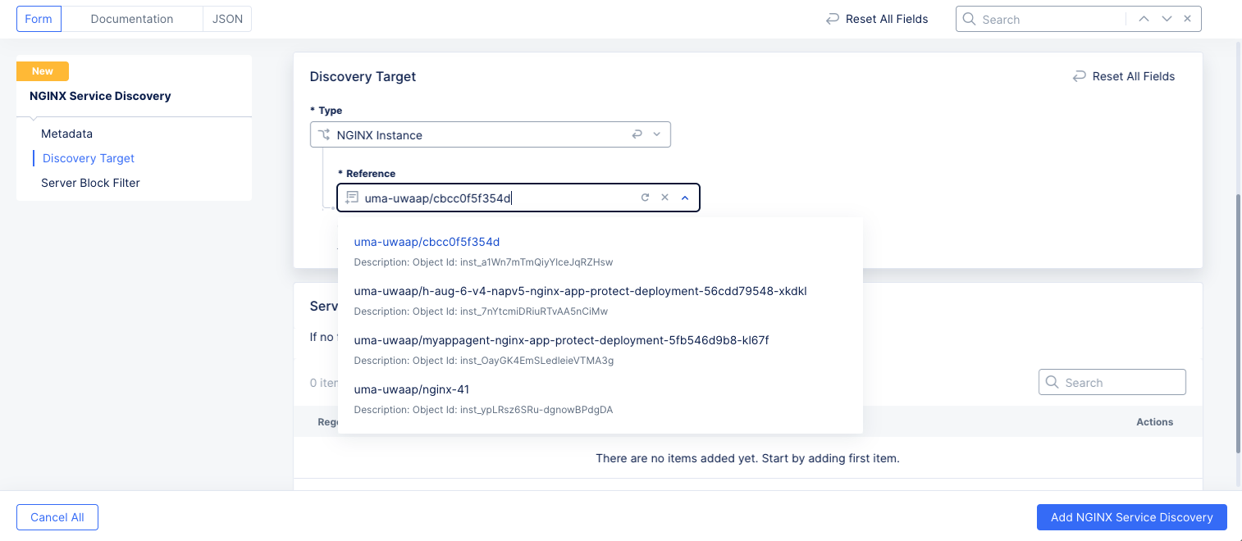The width and height of the screenshot is (1242, 541).
Task: Click the magnifier in the Server Block Filter search
Action: click(1053, 382)
